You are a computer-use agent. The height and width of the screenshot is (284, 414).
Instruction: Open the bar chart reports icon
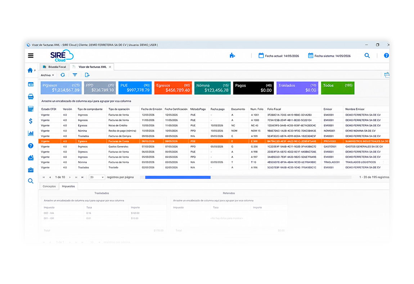(31, 133)
